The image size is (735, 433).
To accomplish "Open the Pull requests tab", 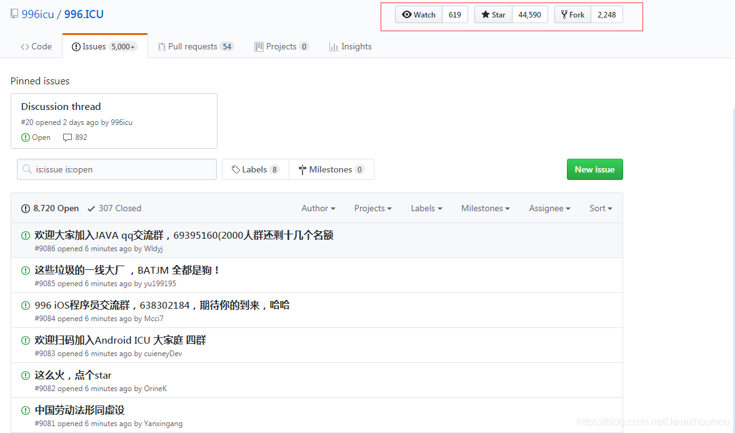I will (196, 46).
